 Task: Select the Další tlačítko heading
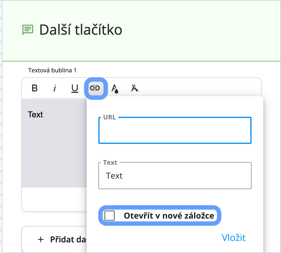pyautogui.click(x=81, y=30)
